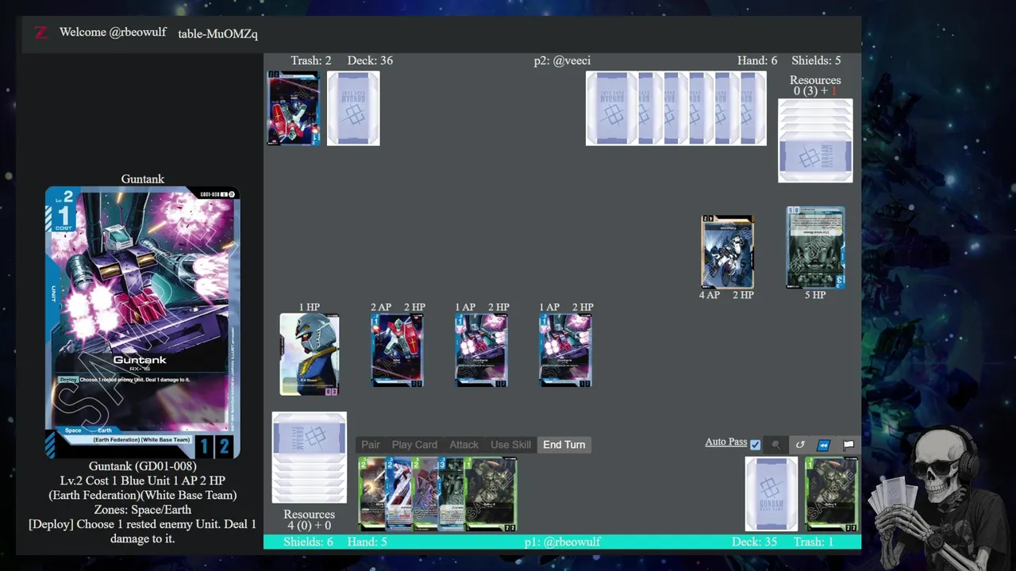This screenshot has width=1016, height=571.
Task: Open your trash pile Zaku card
Action: tap(831, 493)
